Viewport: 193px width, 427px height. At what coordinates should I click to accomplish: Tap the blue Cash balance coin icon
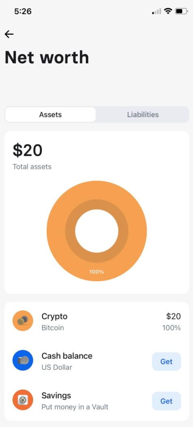[23, 360]
